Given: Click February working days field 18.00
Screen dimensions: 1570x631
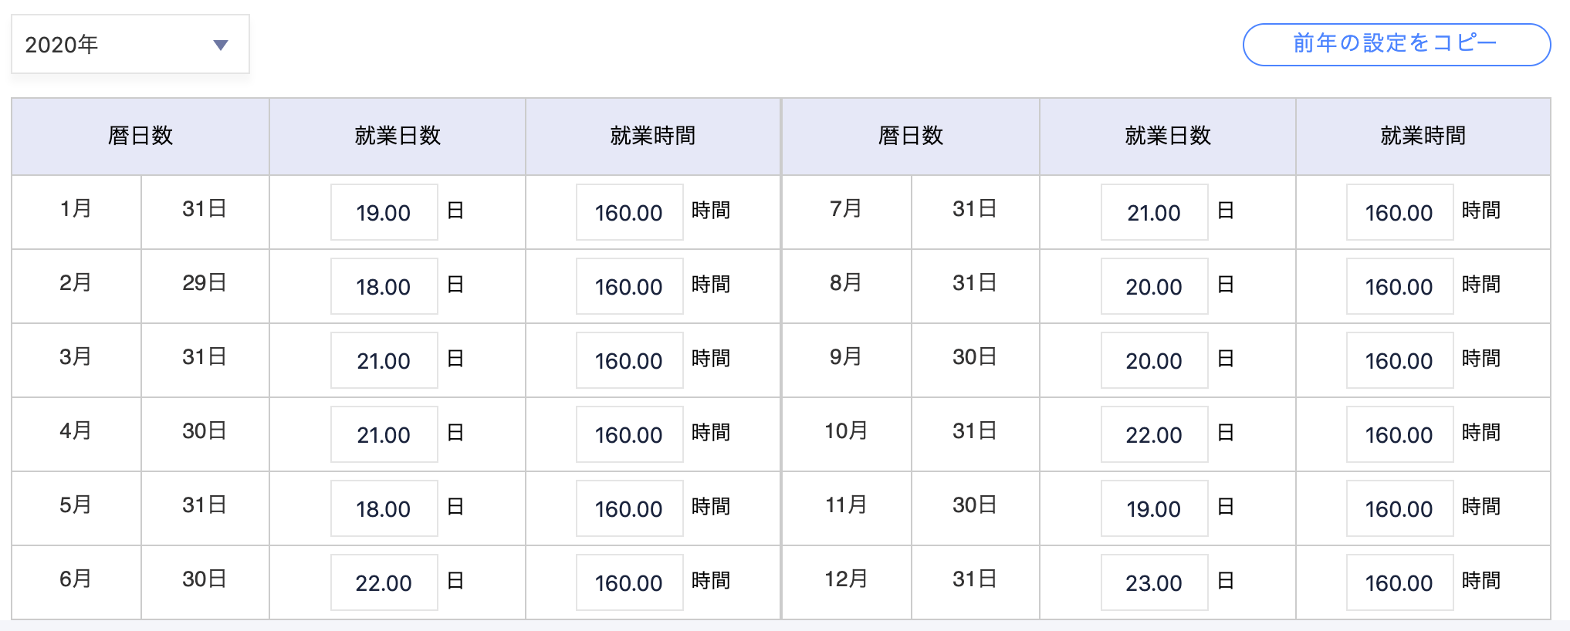Looking at the screenshot, I should tap(384, 286).
